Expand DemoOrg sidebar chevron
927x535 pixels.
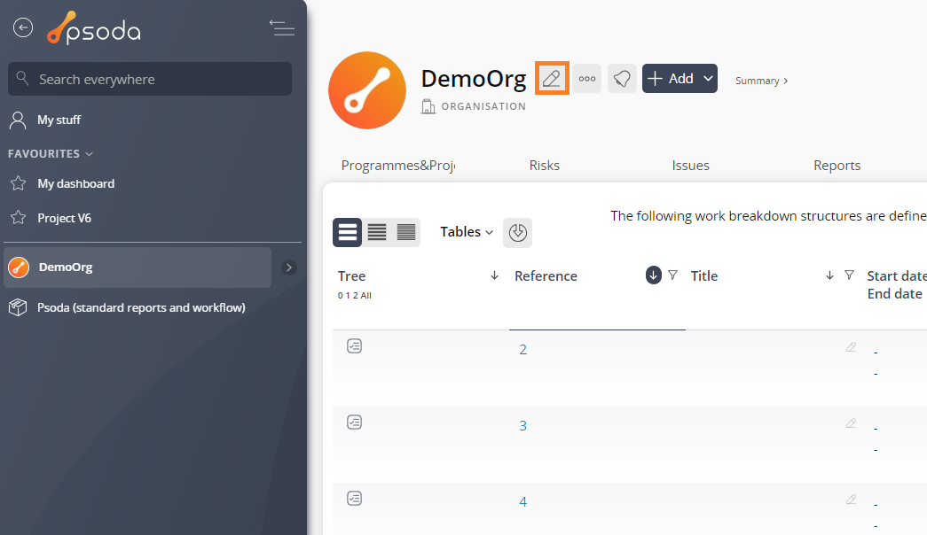coord(288,267)
